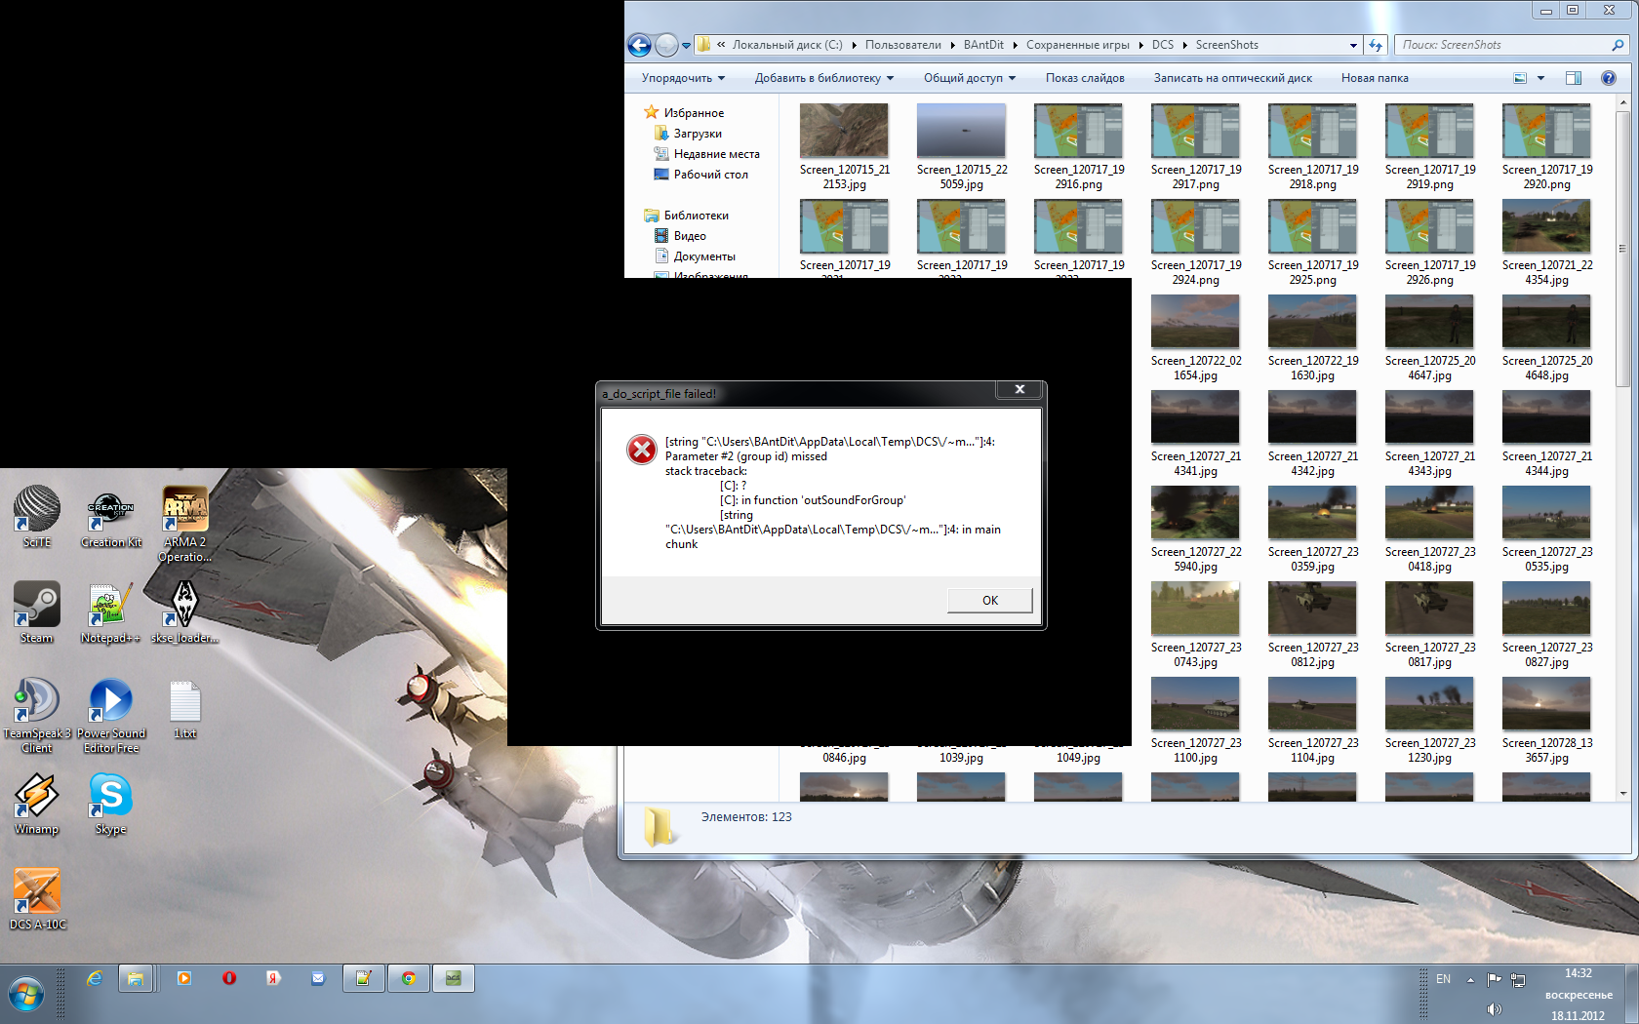Screen dimensions: 1639x1024
Task: Select thumbnail Screen_120727_230359.jpg
Action: pos(1312,530)
